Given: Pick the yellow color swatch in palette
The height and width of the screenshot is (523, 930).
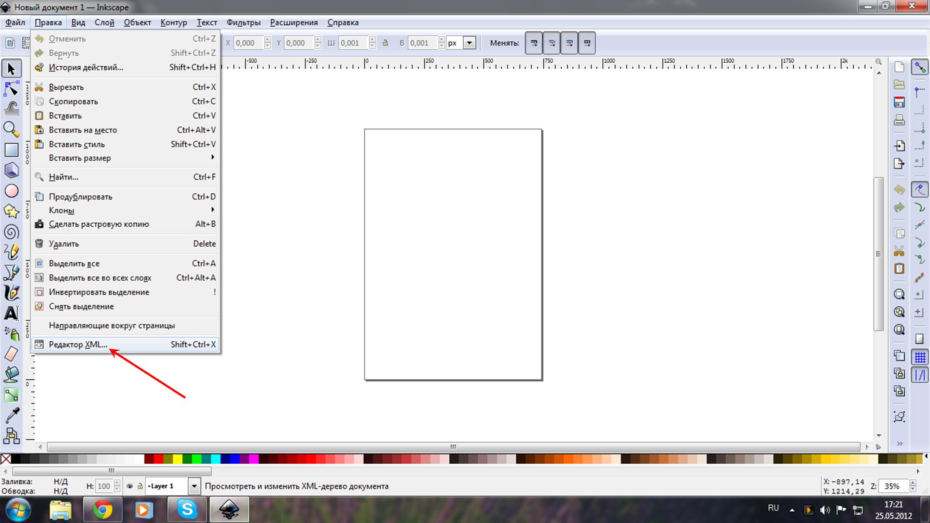Looking at the screenshot, I should tap(177, 458).
